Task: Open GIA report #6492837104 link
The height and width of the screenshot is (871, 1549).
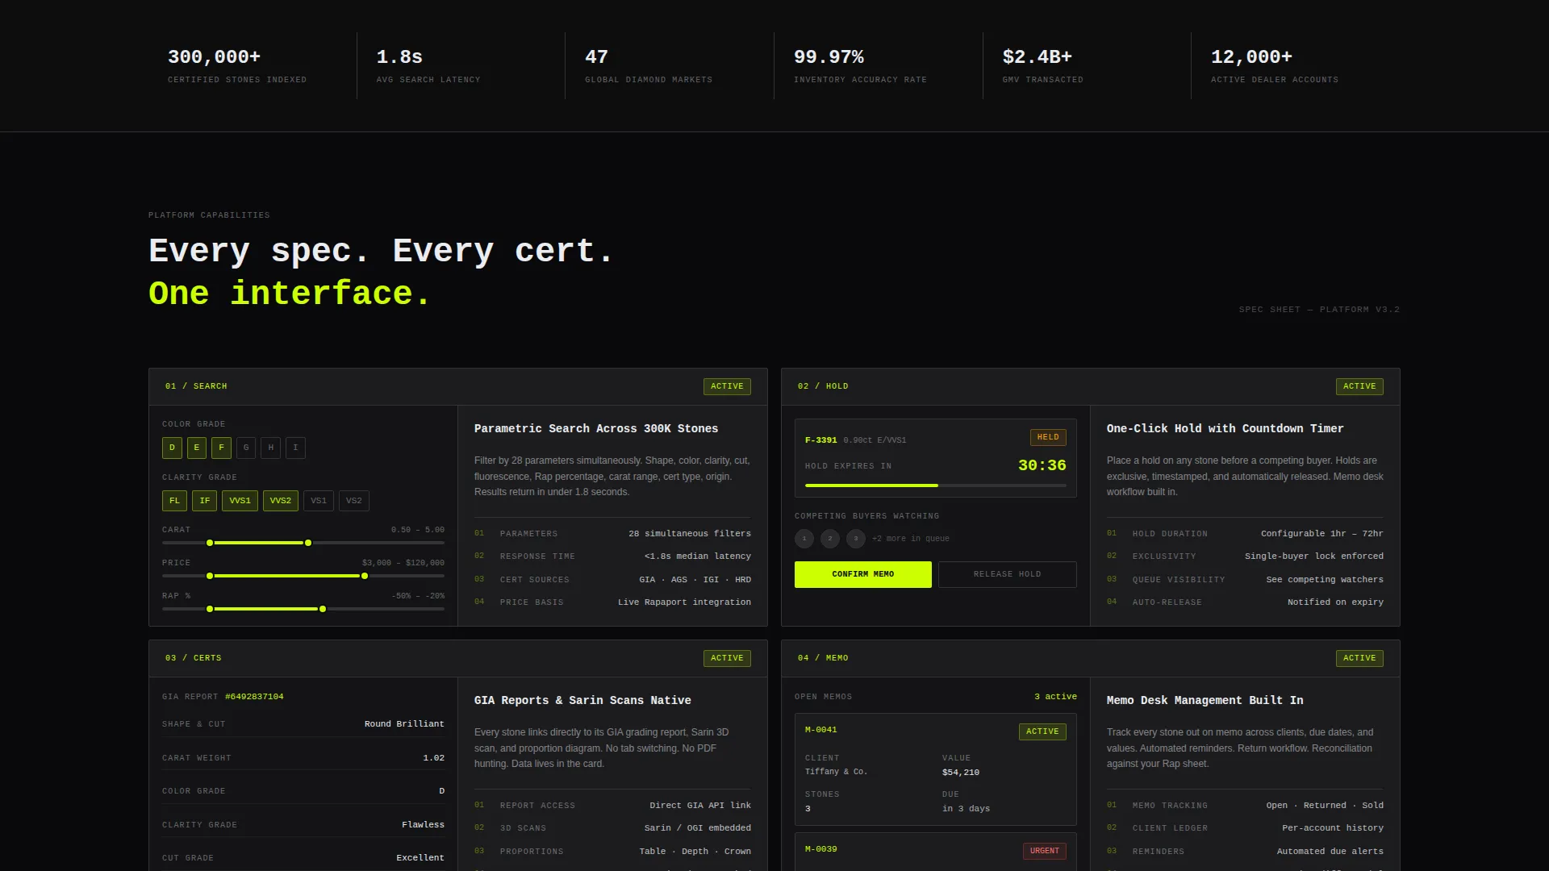Action: pos(254,697)
